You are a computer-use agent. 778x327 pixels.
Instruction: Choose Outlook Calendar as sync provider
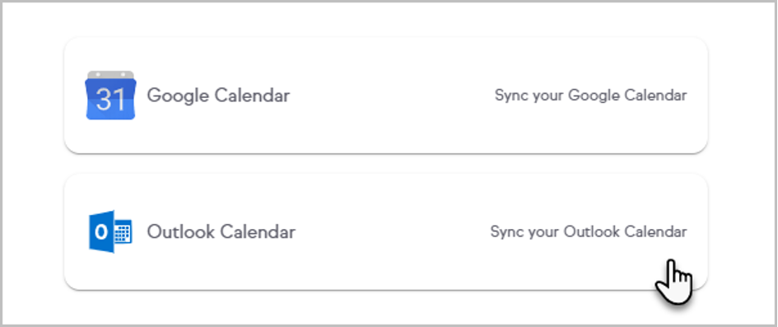(386, 231)
